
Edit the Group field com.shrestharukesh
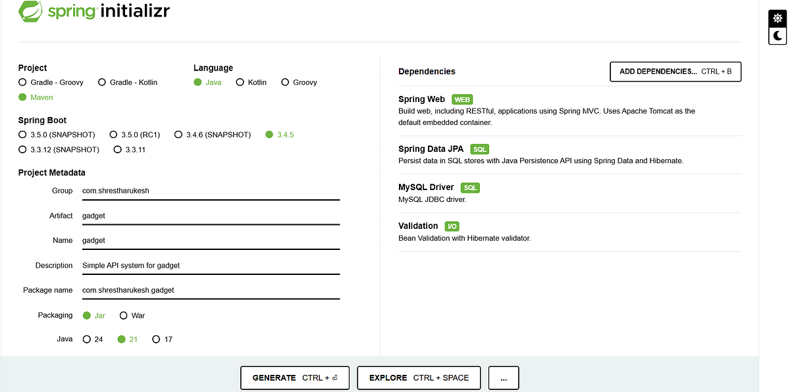(211, 191)
